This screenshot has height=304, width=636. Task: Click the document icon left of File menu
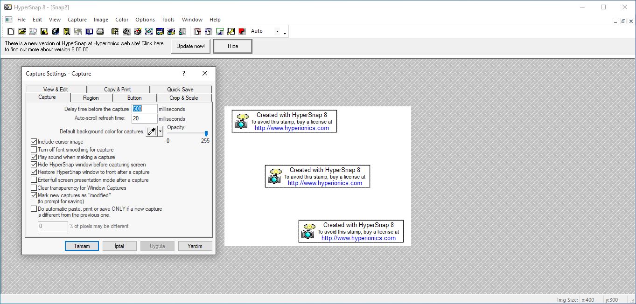(8, 20)
